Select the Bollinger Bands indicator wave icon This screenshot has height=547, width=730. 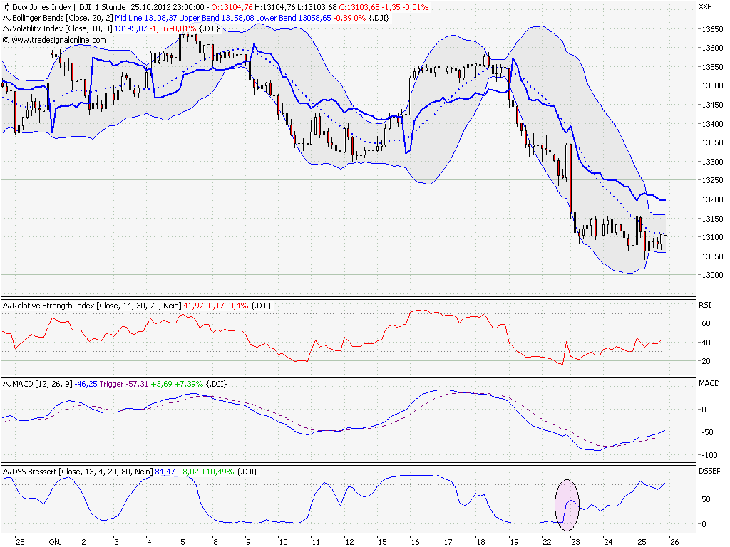click(6, 18)
